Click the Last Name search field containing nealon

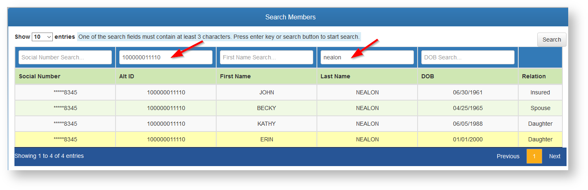click(367, 57)
